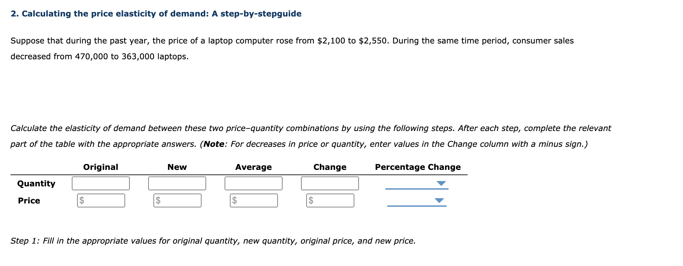This screenshot has width=683, height=266.
Task: Click the question title heading
Action: (155, 13)
